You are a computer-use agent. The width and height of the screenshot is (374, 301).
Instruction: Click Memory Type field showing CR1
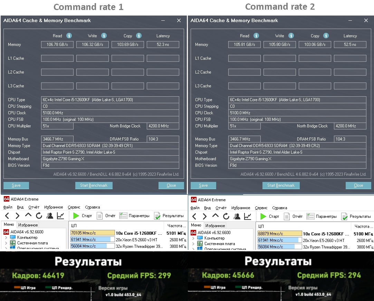click(x=110, y=146)
